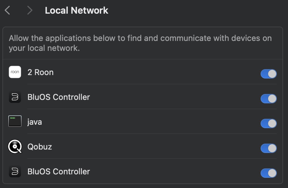Select the 2 Roon app name
Viewport: 288px width, 188px height.
click(x=40, y=72)
